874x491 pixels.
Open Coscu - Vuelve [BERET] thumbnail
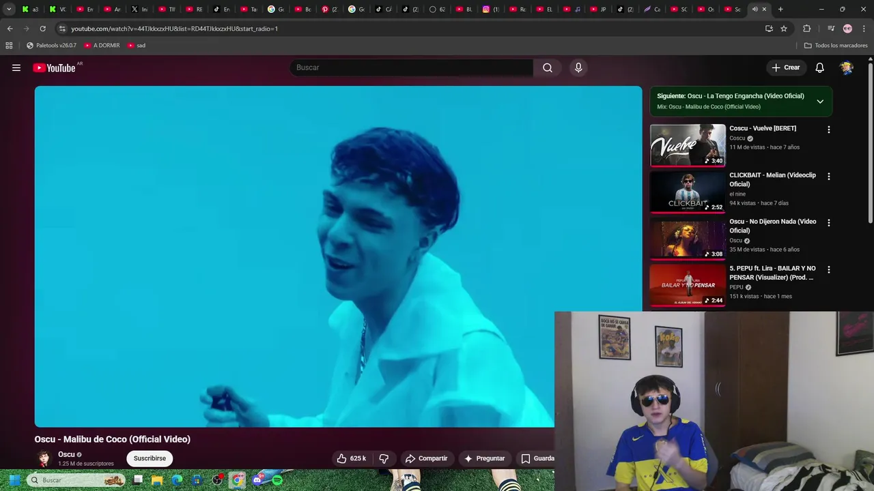click(688, 145)
